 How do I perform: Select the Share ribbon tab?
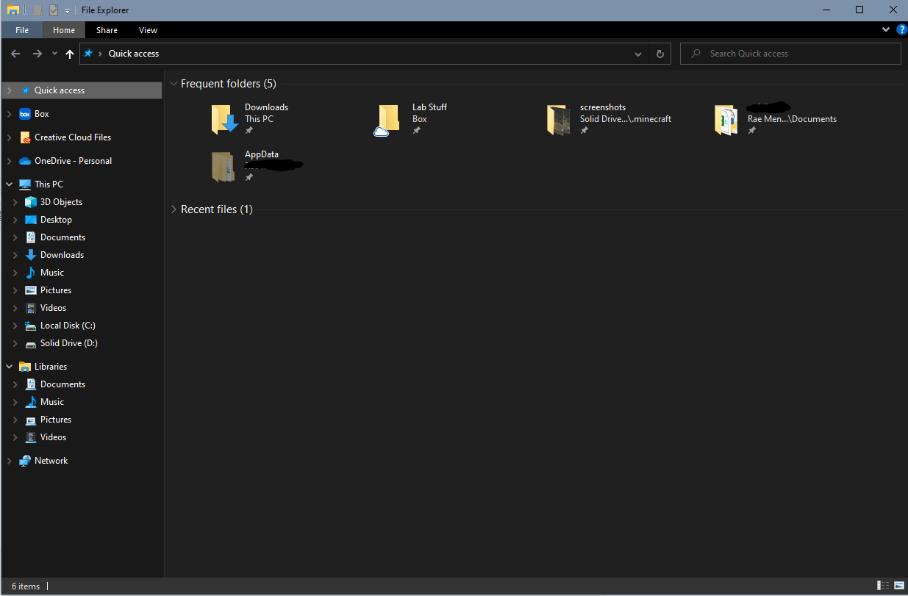[x=107, y=30]
